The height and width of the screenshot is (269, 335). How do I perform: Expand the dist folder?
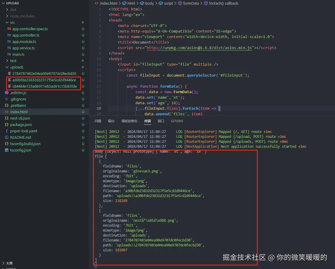pos(7,10)
